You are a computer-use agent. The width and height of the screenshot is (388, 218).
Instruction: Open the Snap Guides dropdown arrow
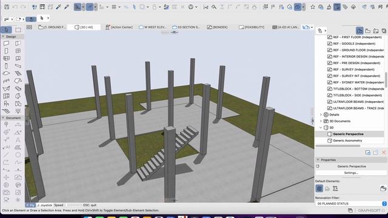click(95, 7)
